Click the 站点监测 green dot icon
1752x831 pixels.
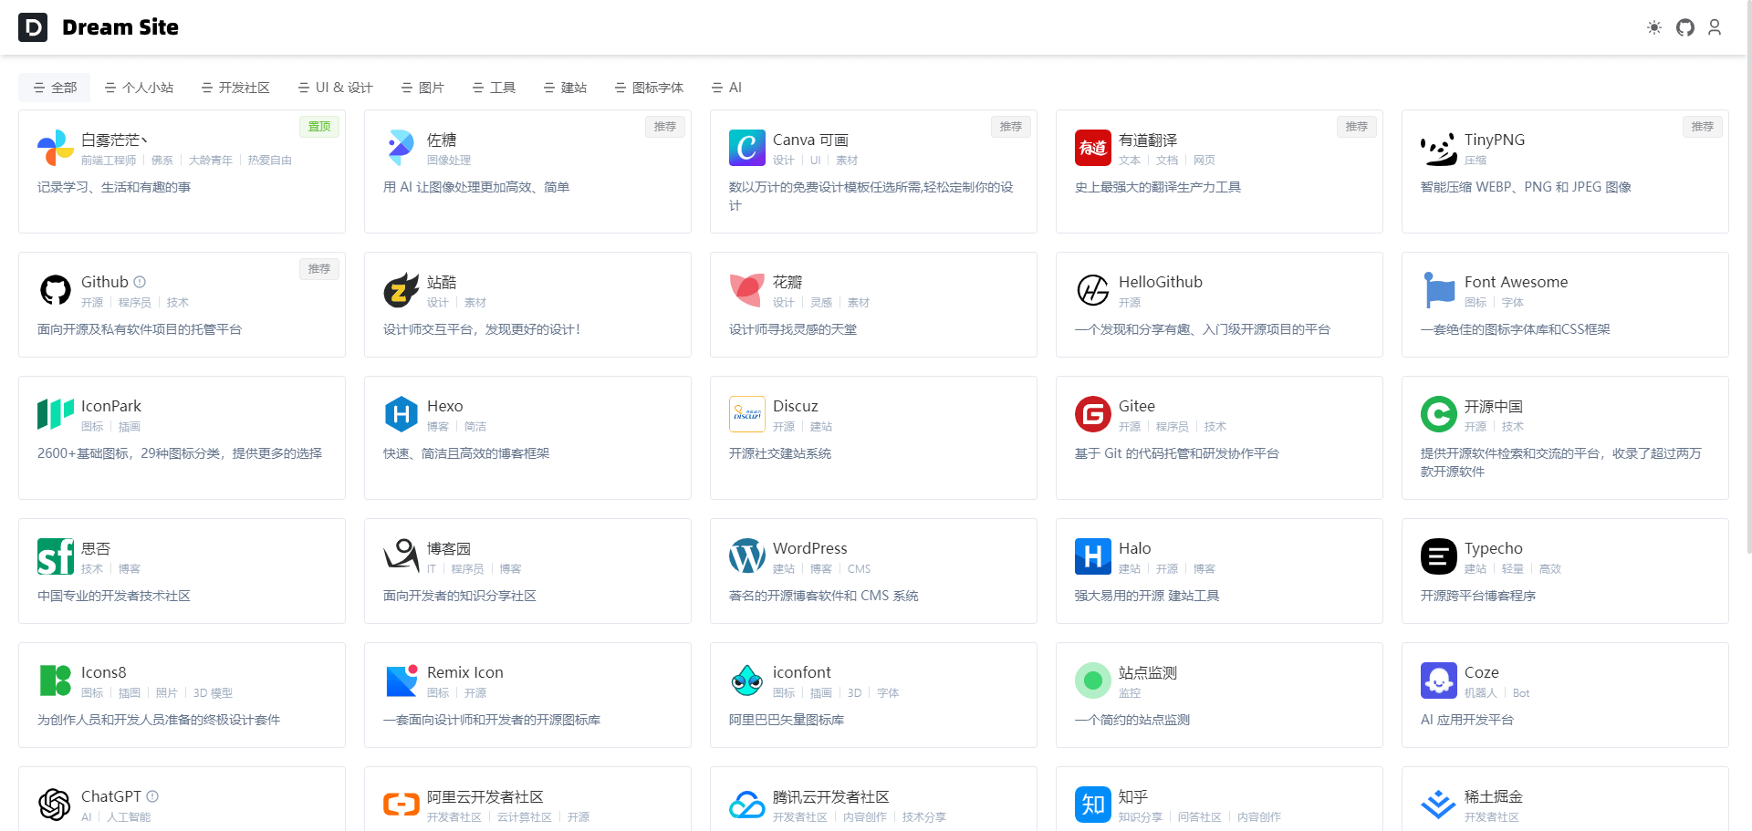[x=1093, y=680]
